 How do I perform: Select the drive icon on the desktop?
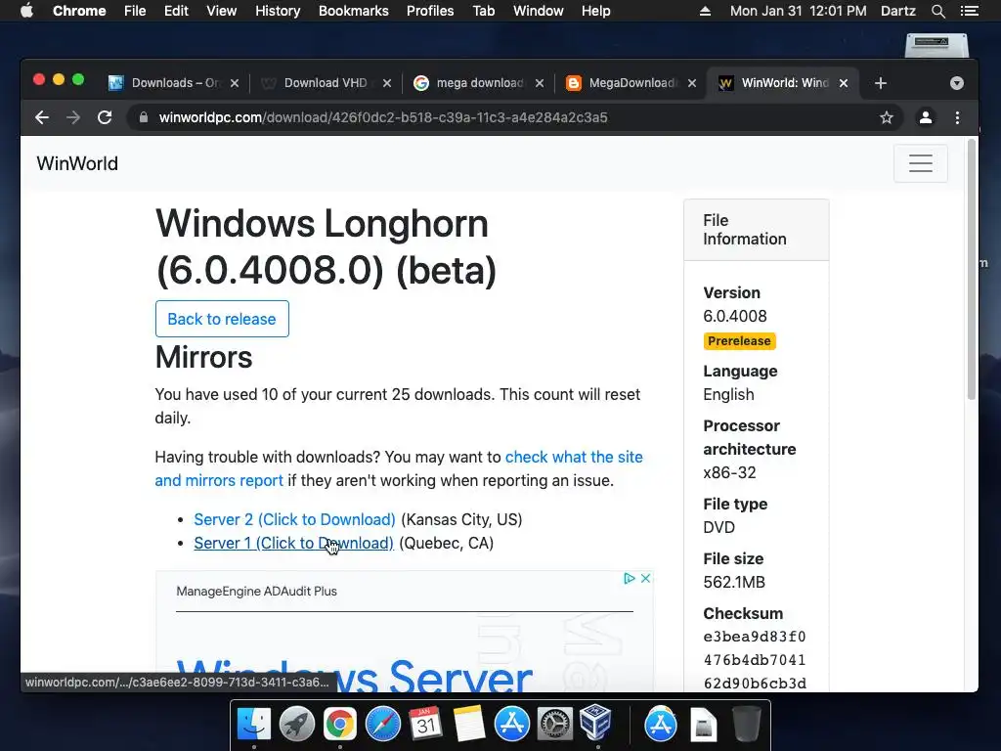coord(936,46)
